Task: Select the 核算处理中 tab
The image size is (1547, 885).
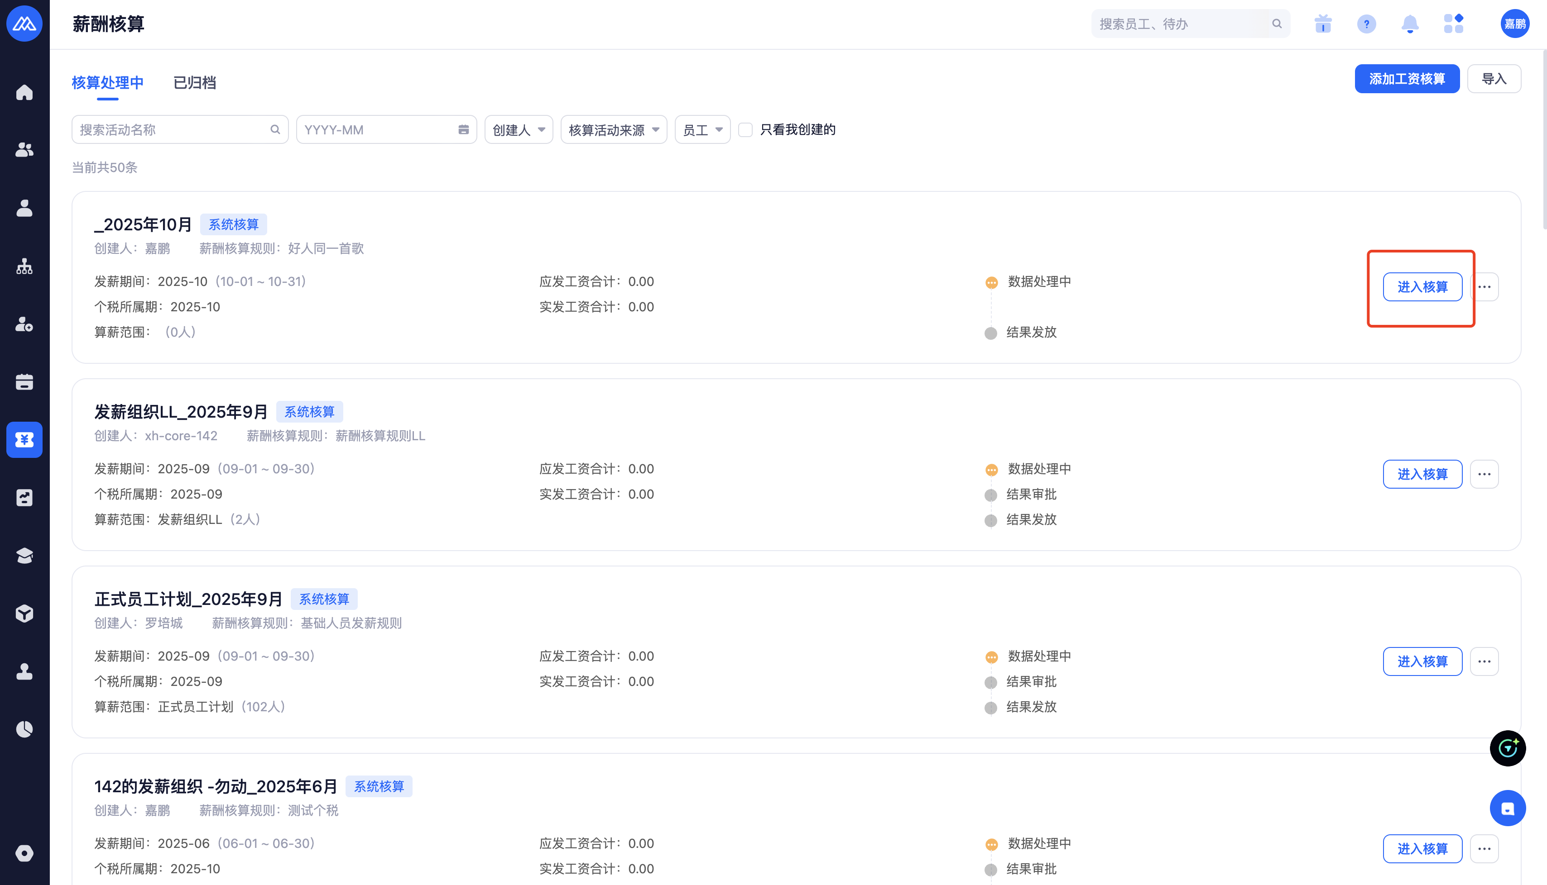Action: coord(108,83)
